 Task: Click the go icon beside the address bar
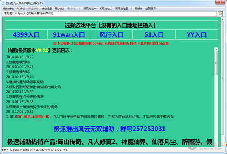click(x=220, y=14)
